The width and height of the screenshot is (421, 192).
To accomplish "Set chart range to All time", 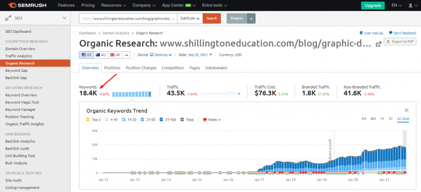I will coord(403,119).
